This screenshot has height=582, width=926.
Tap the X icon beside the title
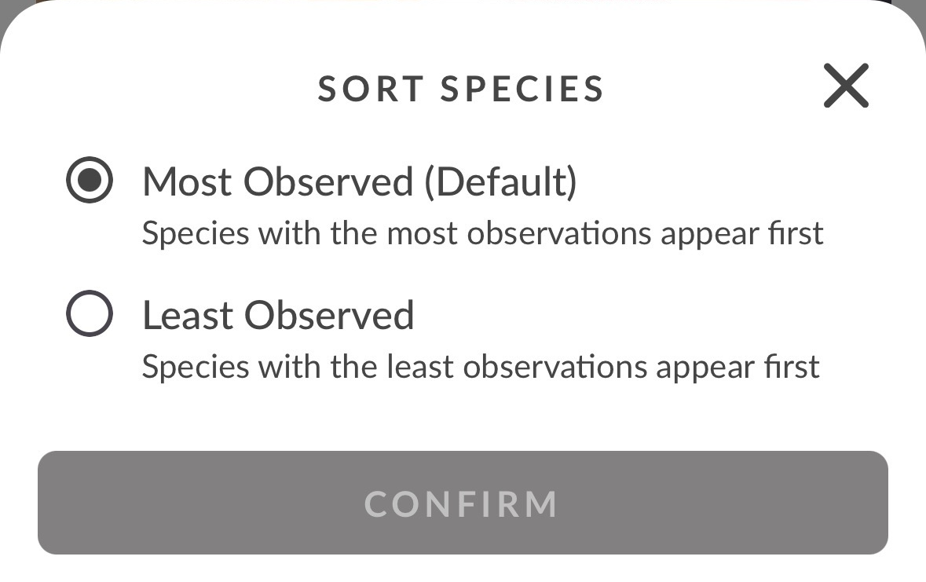tap(846, 86)
